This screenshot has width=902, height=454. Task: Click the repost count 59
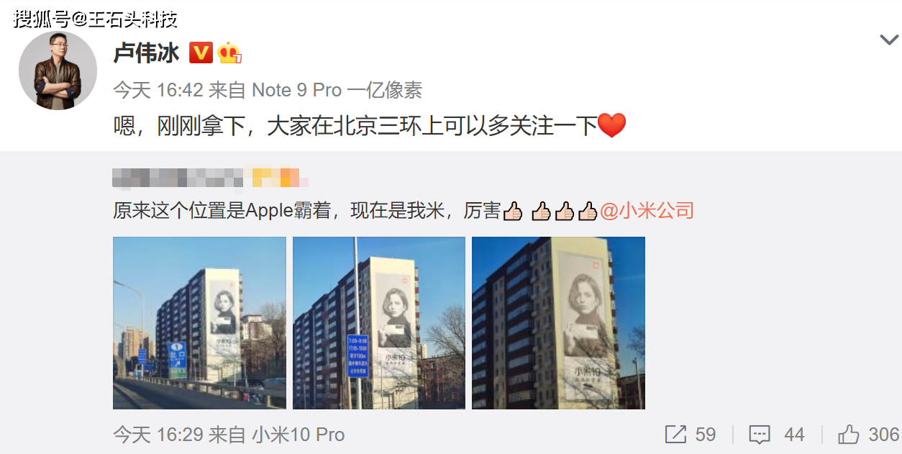click(706, 435)
